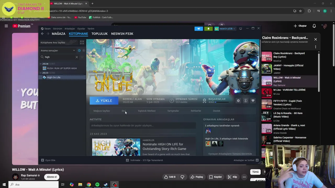
Task: Open the YouTube hamburger guide menu
Action: [x=6, y=26]
